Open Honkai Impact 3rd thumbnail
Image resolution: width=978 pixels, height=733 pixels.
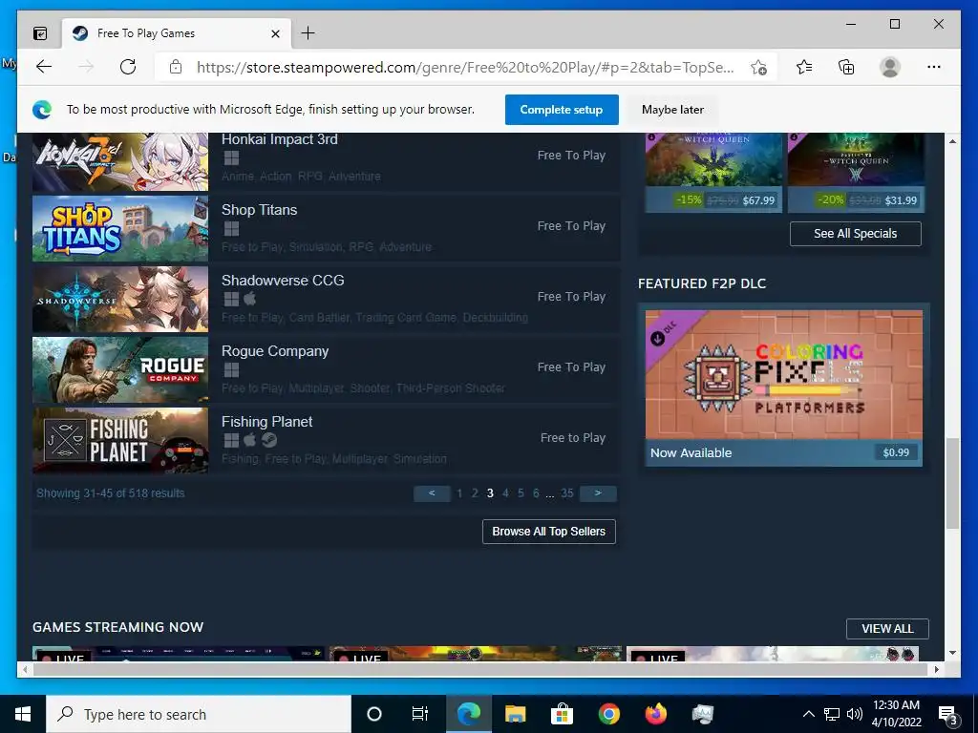tap(120, 161)
